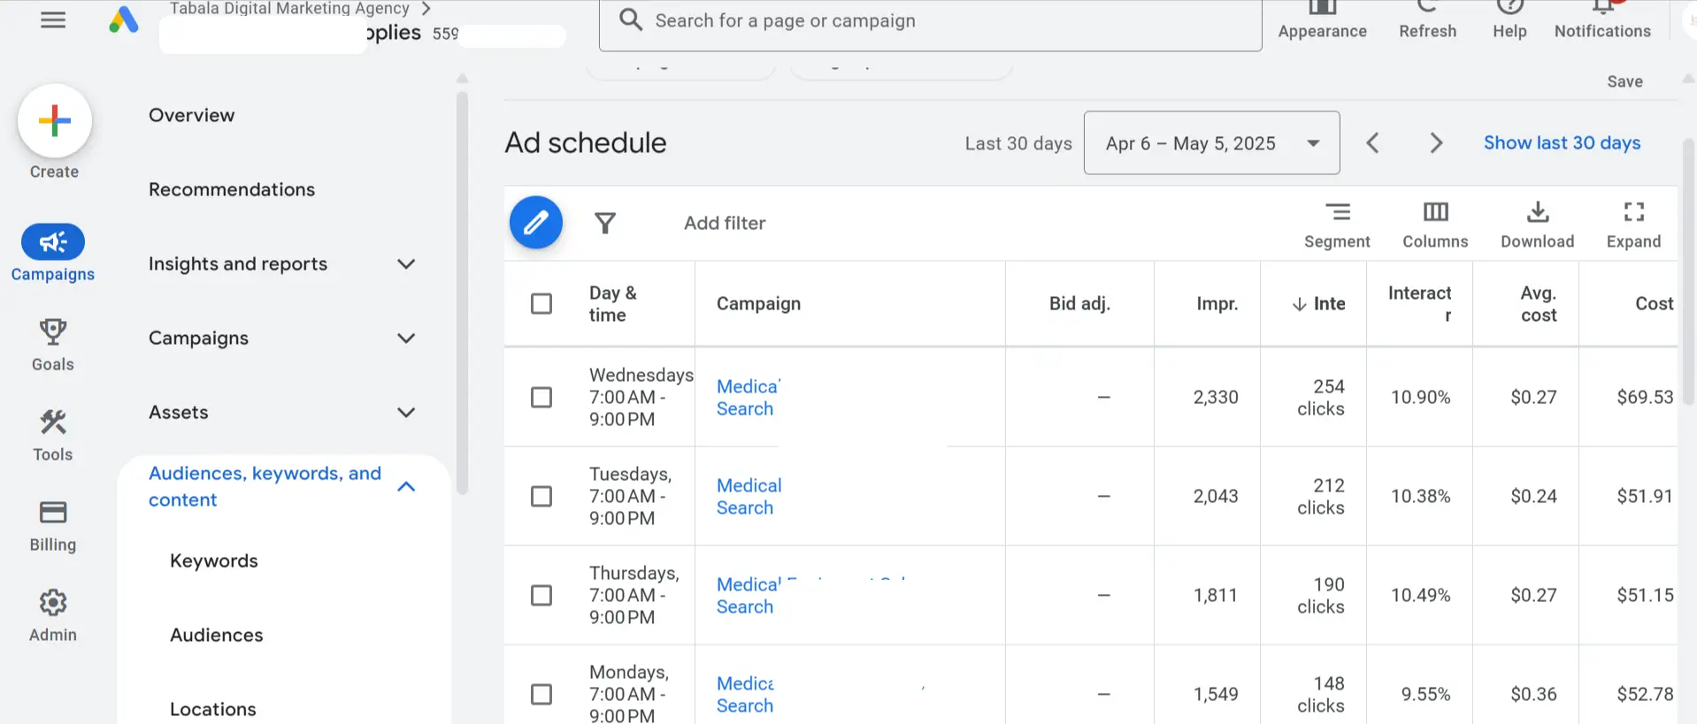Viewport: 1697px width, 724px height.
Task: Check the Thursdays row checkbox
Action: (541, 596)
